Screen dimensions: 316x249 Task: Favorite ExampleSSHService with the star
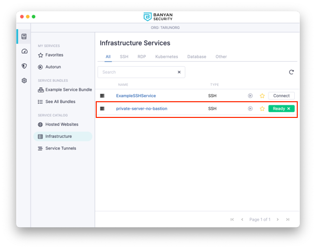click(262, 96)
